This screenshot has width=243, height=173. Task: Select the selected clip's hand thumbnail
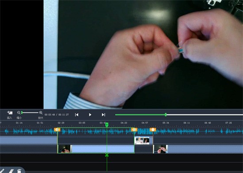64,149
